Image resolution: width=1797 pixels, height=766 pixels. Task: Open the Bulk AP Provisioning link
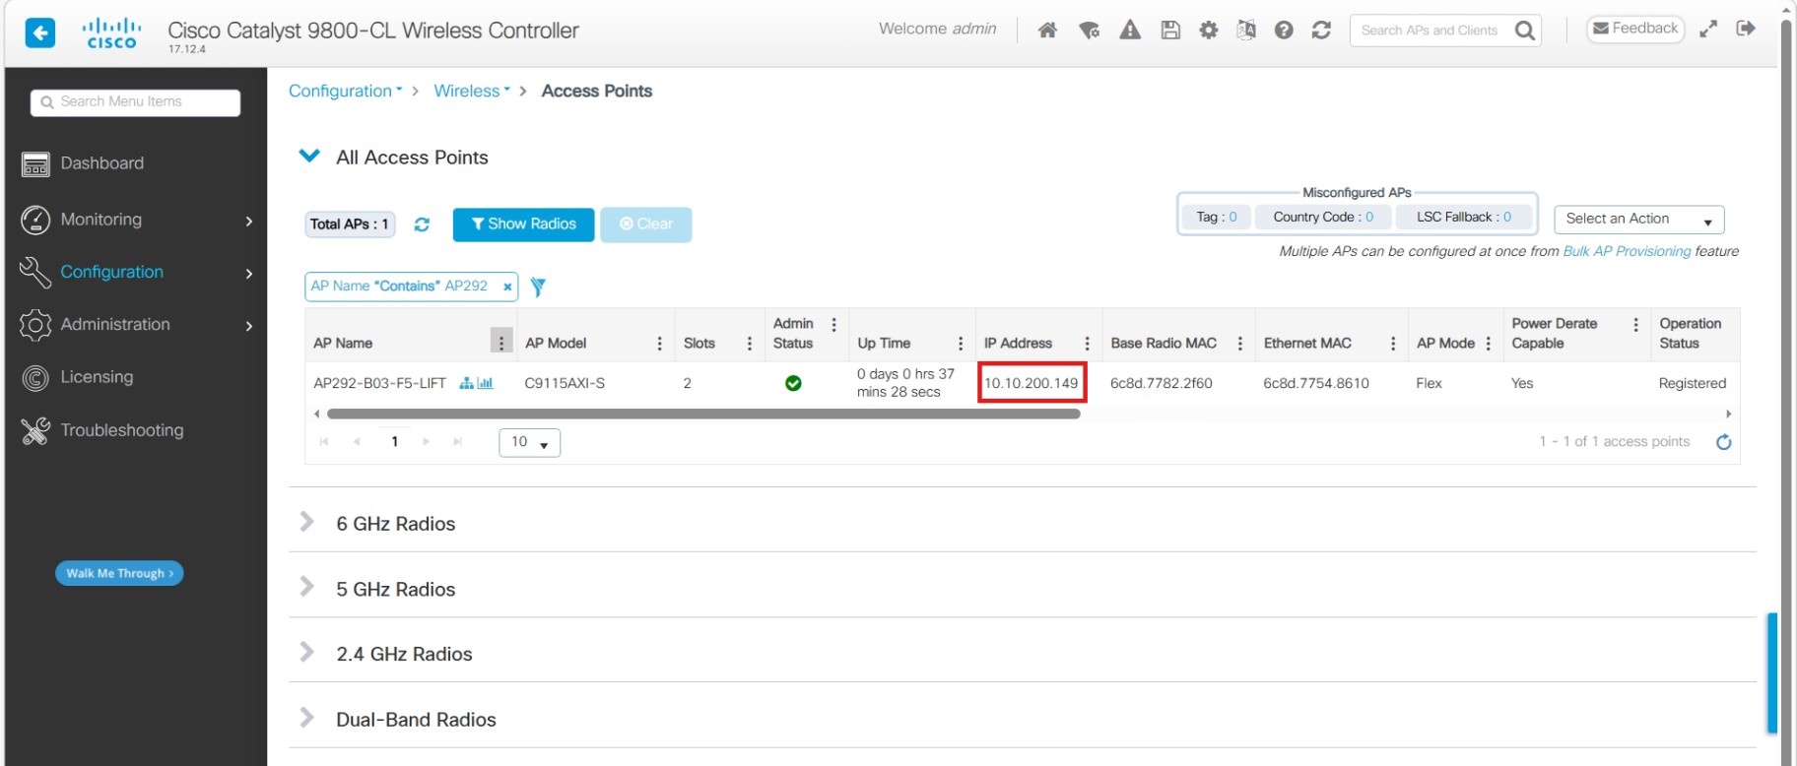1627,251
